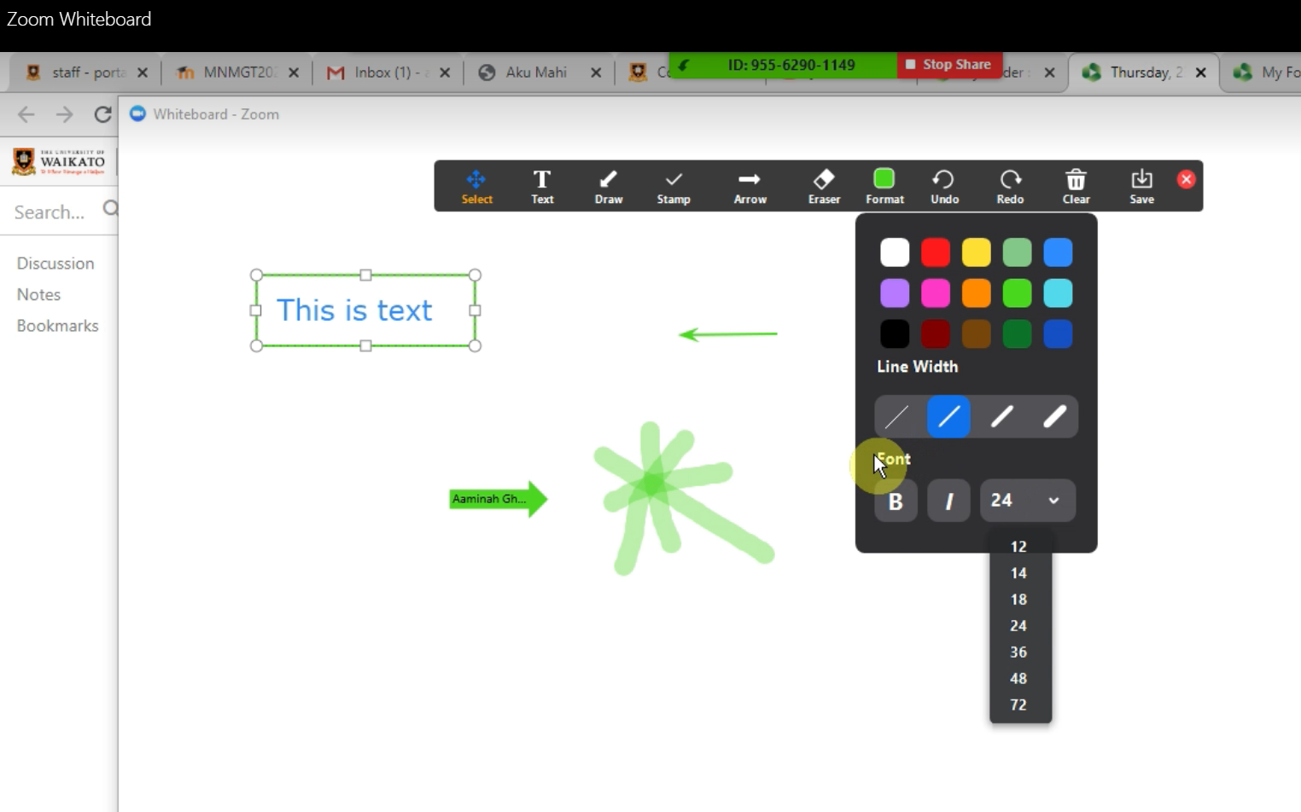Click the Aaminah Gh... arrow stamp

coord(498,499)
